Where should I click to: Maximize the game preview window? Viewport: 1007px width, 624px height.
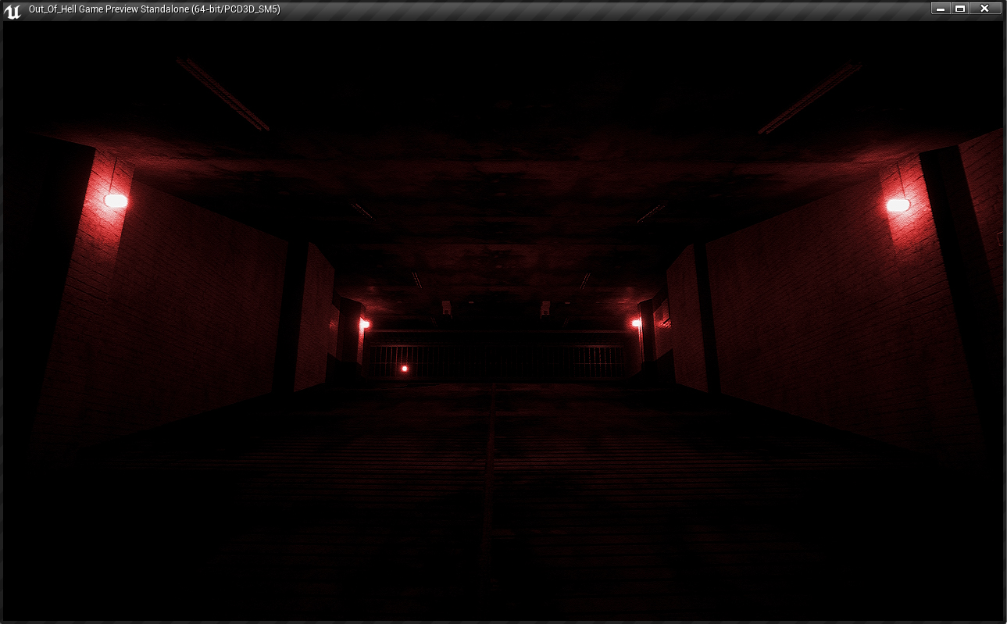pos(960,9)
